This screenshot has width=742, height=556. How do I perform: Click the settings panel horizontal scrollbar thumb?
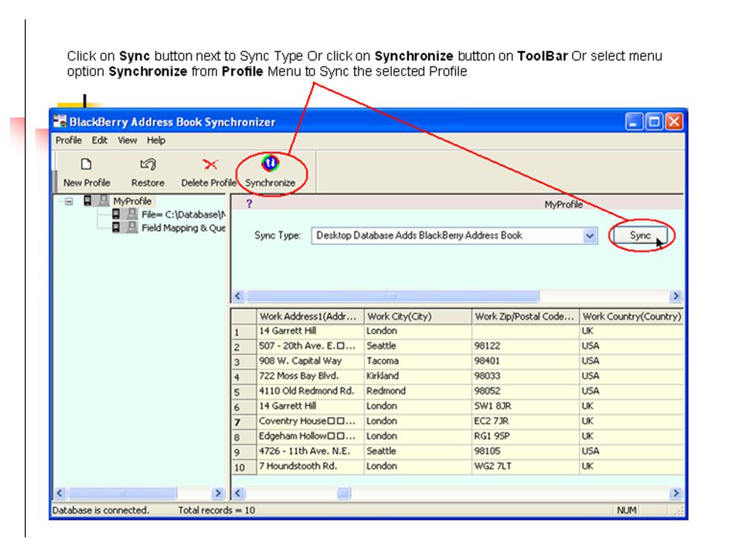pyautogui.click(x=393, y=296)
